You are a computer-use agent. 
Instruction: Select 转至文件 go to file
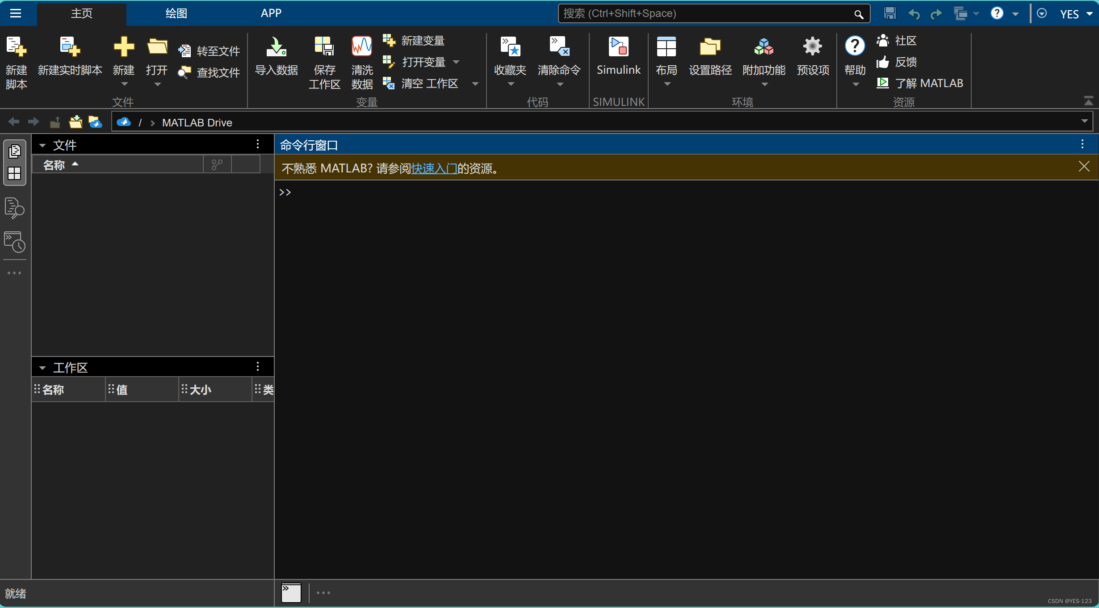[x=209, y=51]
